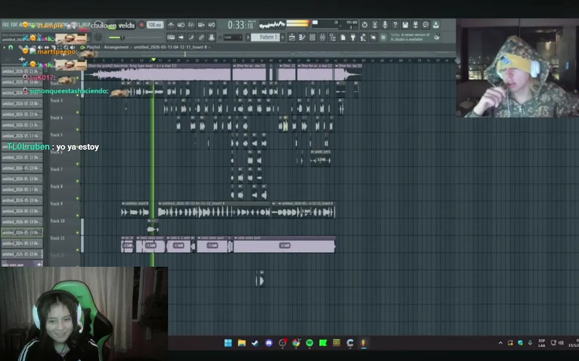Toggle loop recording icon
Viewport: 579px width, 361px height.
pyautogui.click(x=212, y=25)
